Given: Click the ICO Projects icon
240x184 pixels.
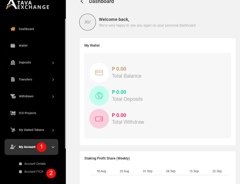Looking at the screenshot, I should coord(13,113).
